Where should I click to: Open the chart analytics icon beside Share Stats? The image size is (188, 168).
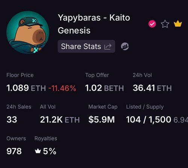[x=125, y=46]
